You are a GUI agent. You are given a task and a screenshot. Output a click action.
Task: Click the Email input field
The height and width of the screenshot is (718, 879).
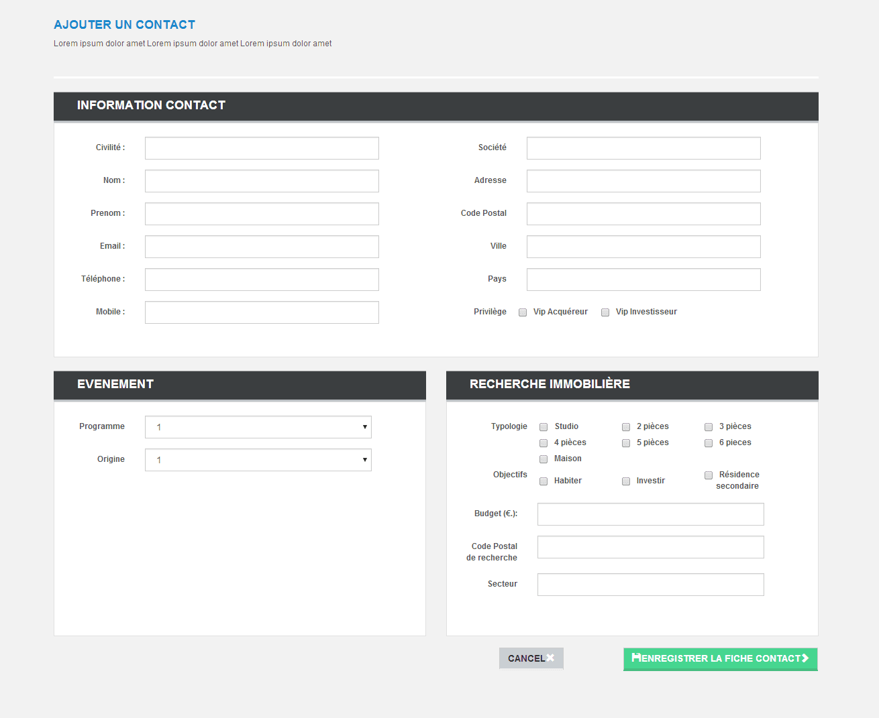(x=262, y=246)
